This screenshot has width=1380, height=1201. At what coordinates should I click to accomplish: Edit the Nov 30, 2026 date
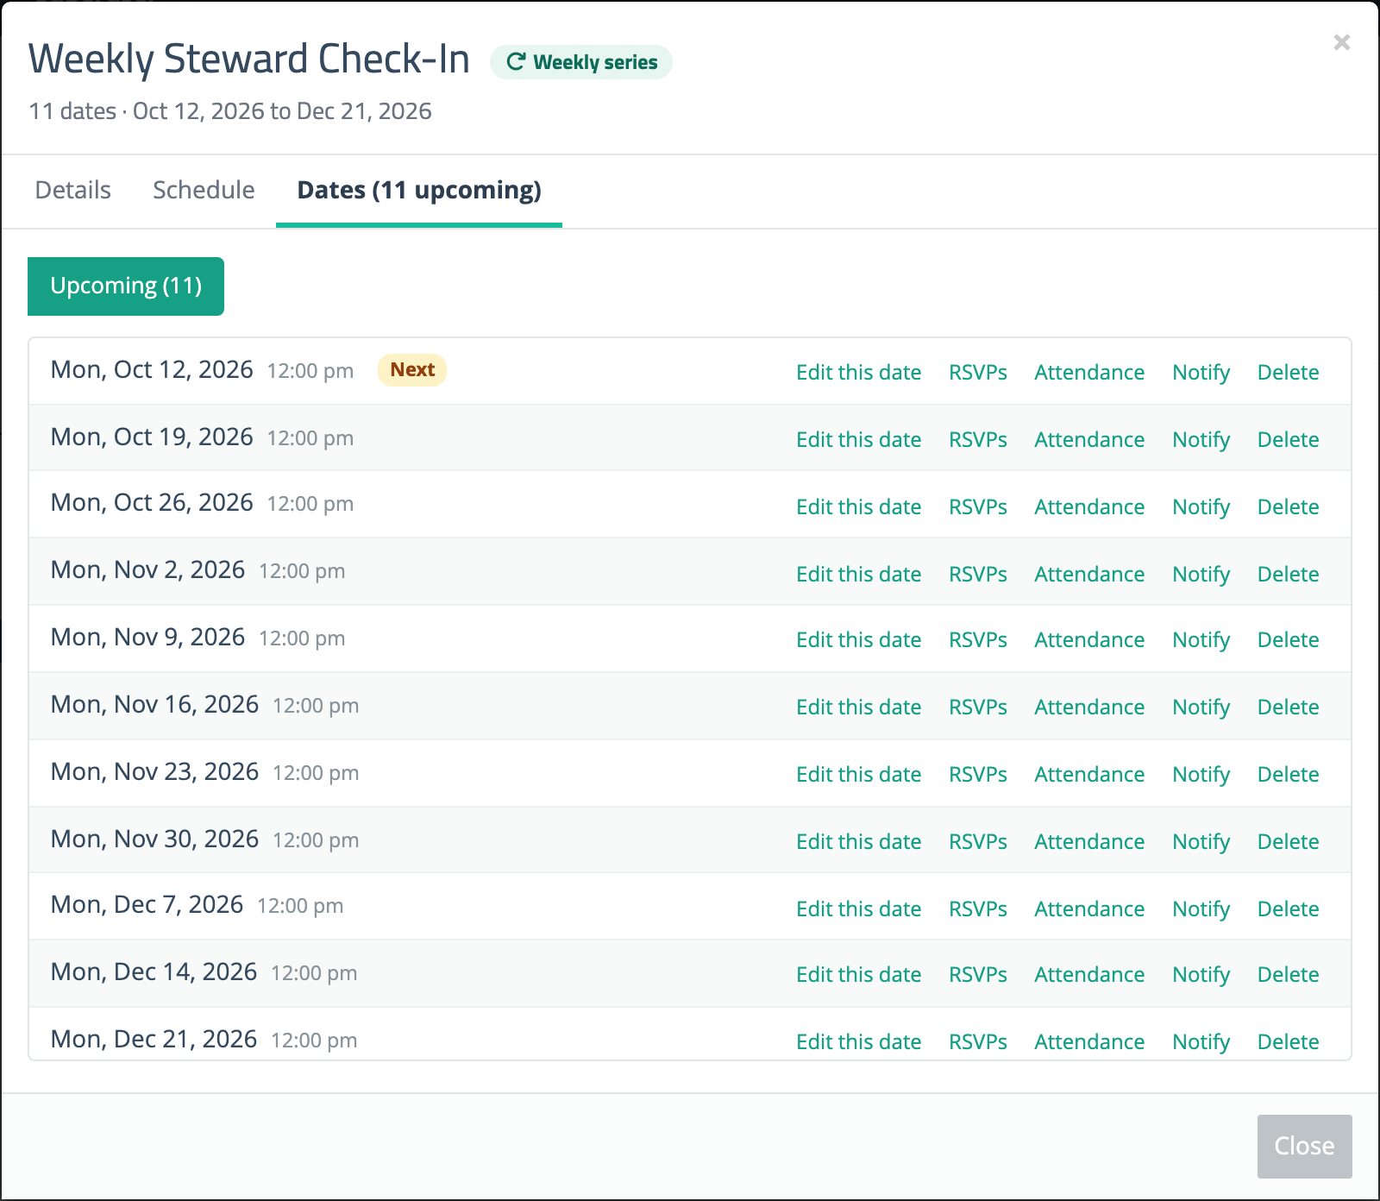[858, 841]
